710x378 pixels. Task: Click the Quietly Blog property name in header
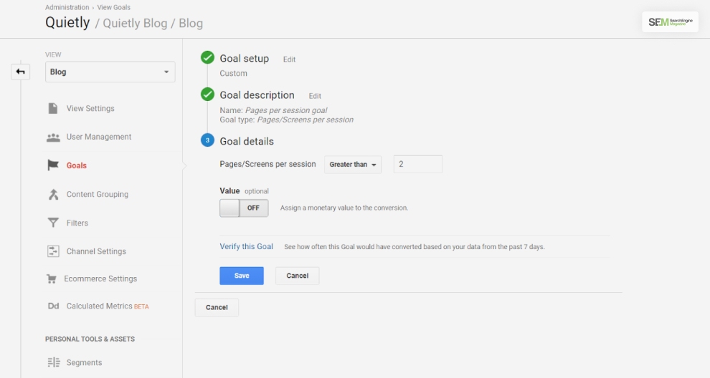(x=135, y=24)
